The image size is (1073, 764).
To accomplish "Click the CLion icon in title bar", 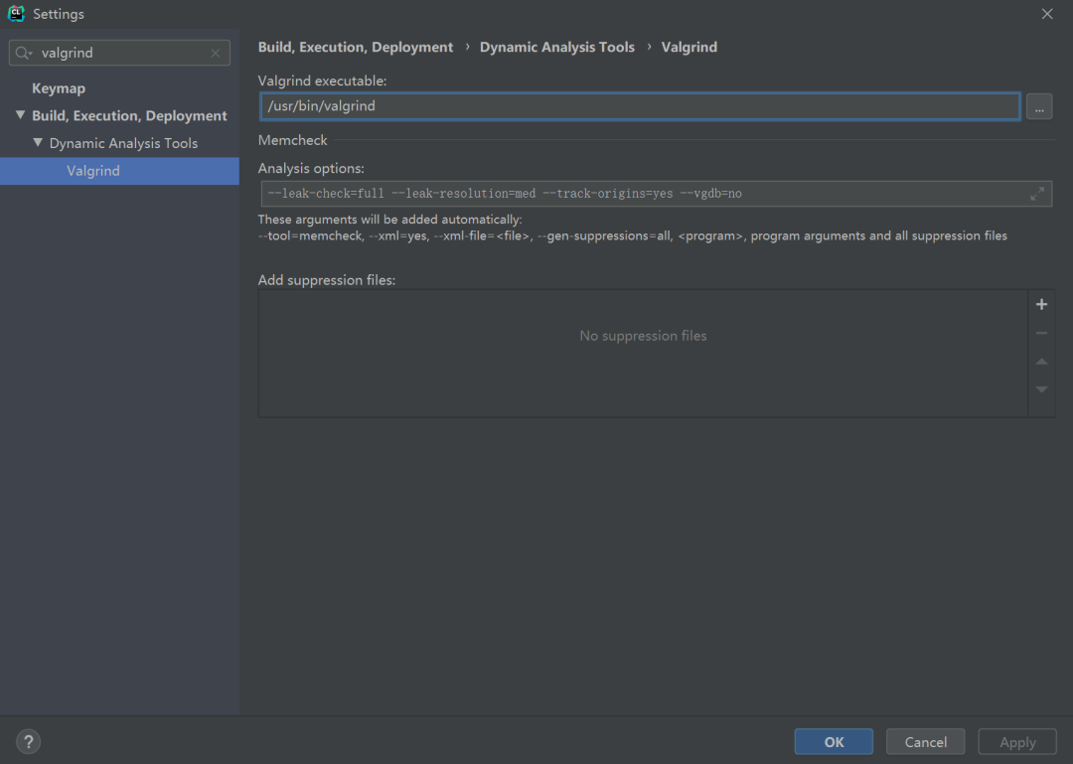I will pos(16,14).
